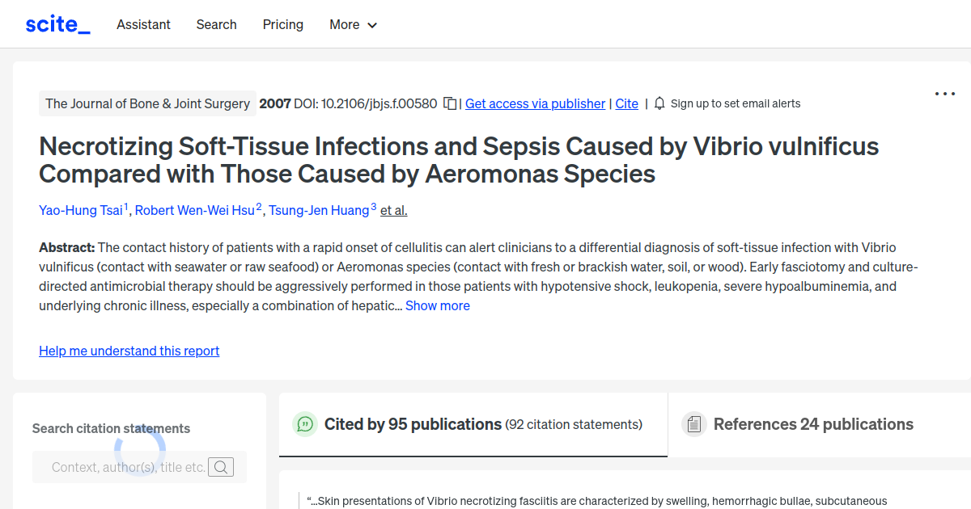Click the green quotation icon beside Cited by
This screenshot has width=971, height=509.
click(305, 423)
